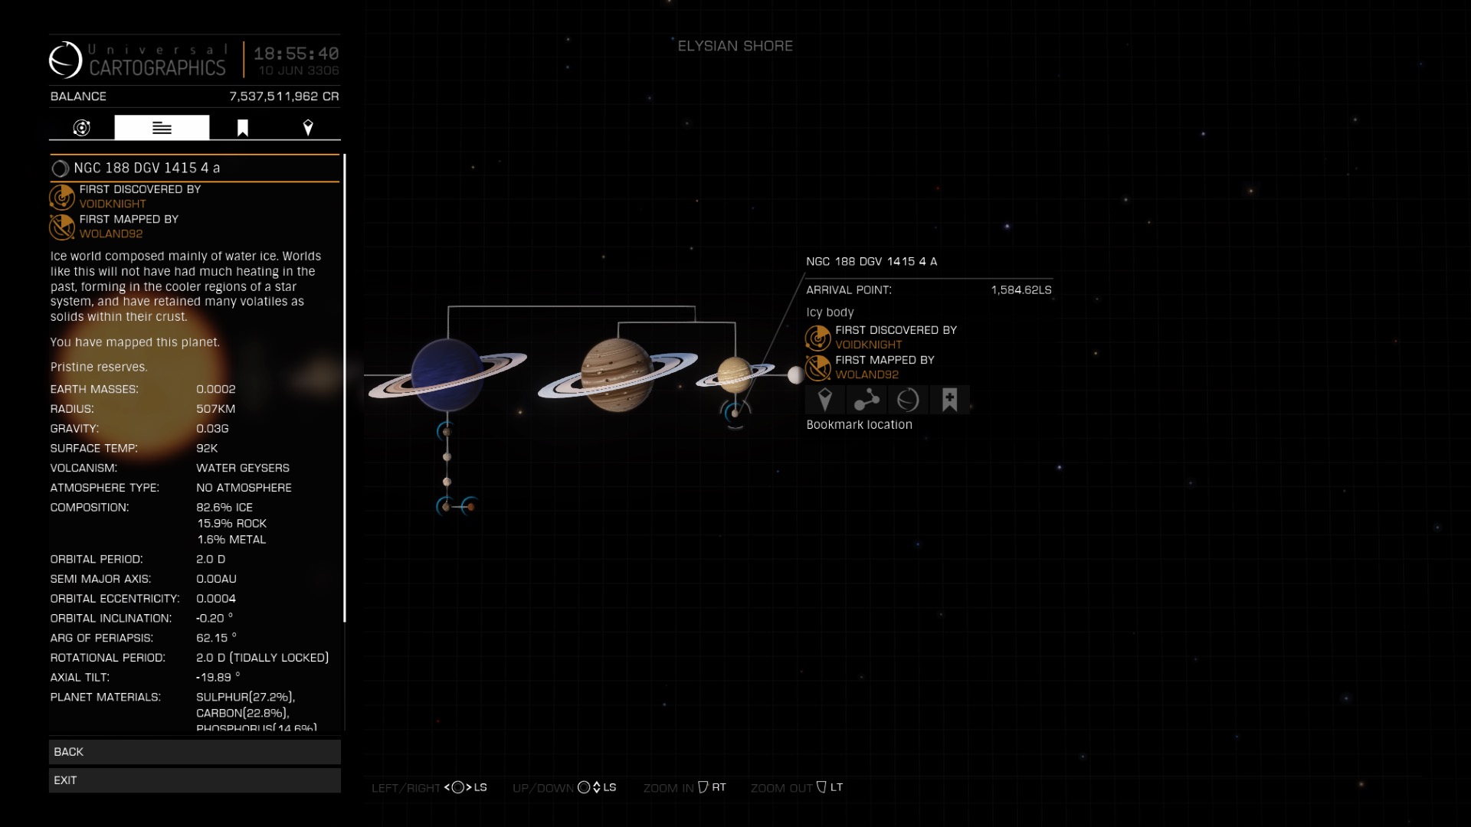
Task: Switch to the bookmarks tab
Action: click(242, 128)
